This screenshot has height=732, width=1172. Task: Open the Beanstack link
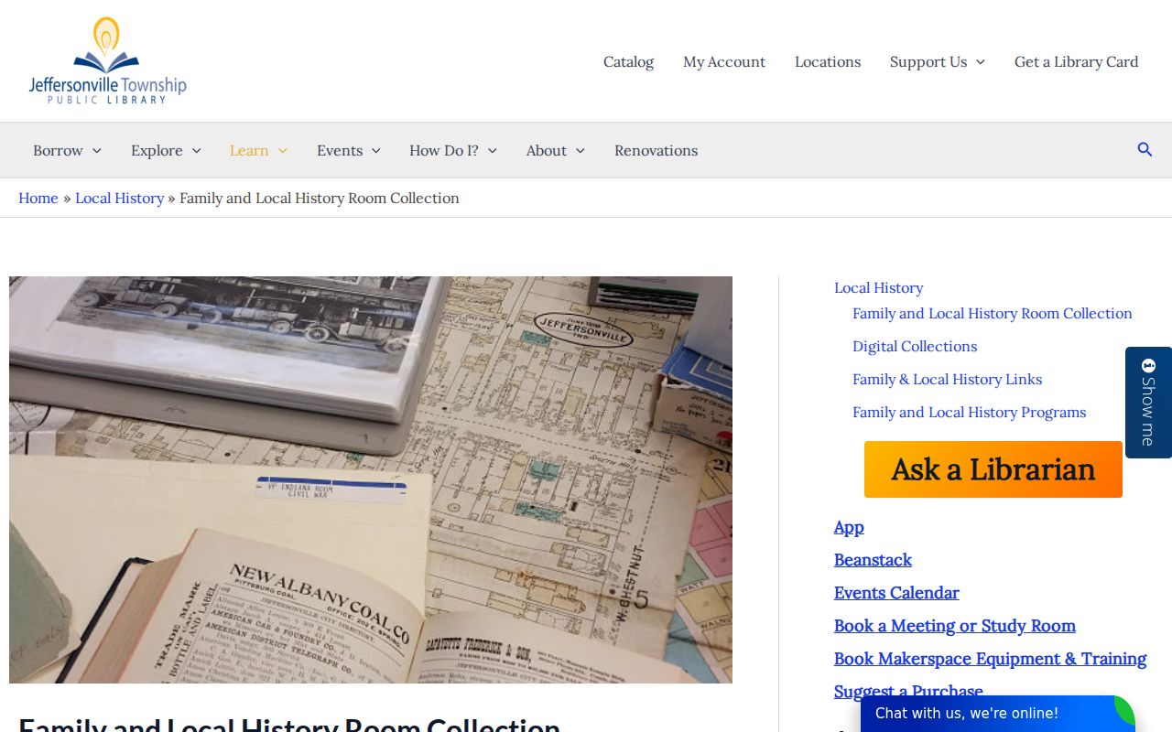pyautogui.click(x=873, y=560)
